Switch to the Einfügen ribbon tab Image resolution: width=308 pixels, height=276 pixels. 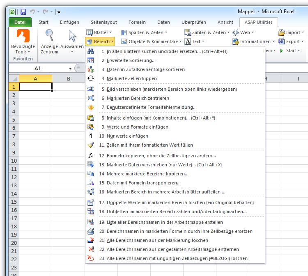[x=69, y=22]
